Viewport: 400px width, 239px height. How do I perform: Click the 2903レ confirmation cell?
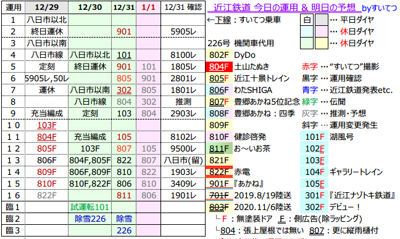coord(183,113)
